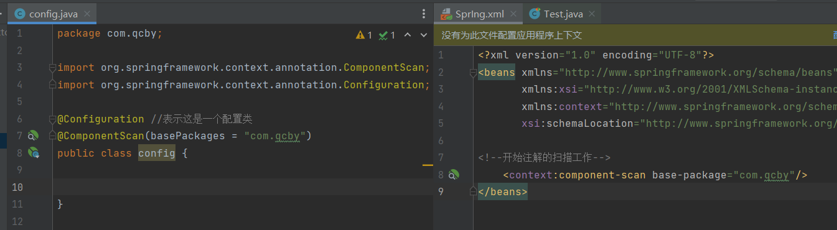Click the closing brace on line 11
Screen dimensions: 837x230
60,204
